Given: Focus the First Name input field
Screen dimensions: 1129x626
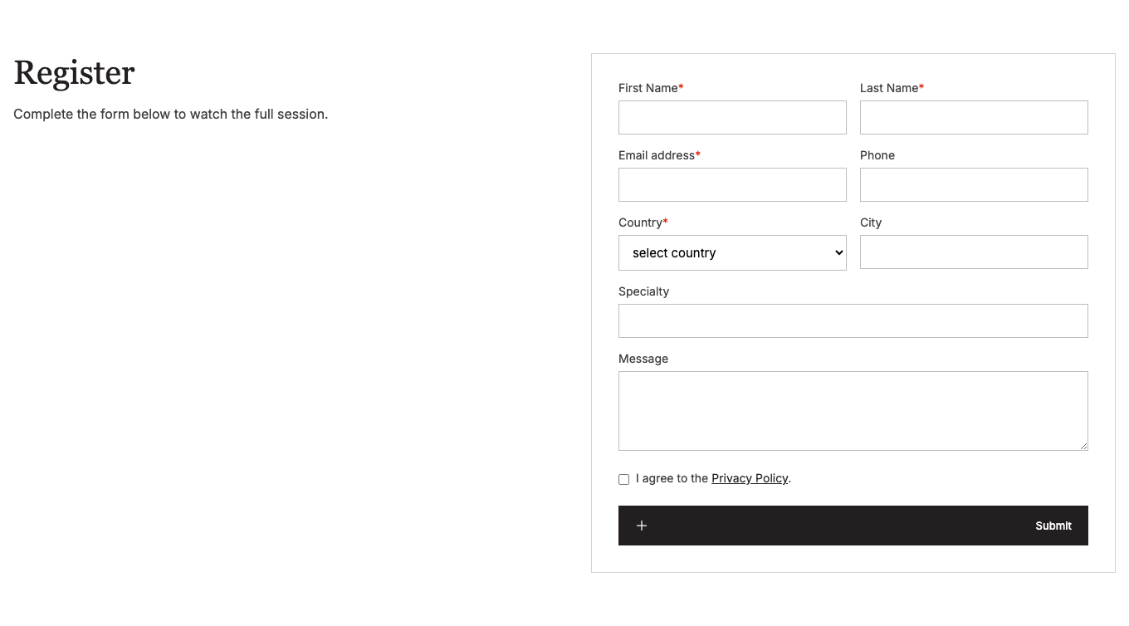Looking at the screenshot, I should (732, 117).
